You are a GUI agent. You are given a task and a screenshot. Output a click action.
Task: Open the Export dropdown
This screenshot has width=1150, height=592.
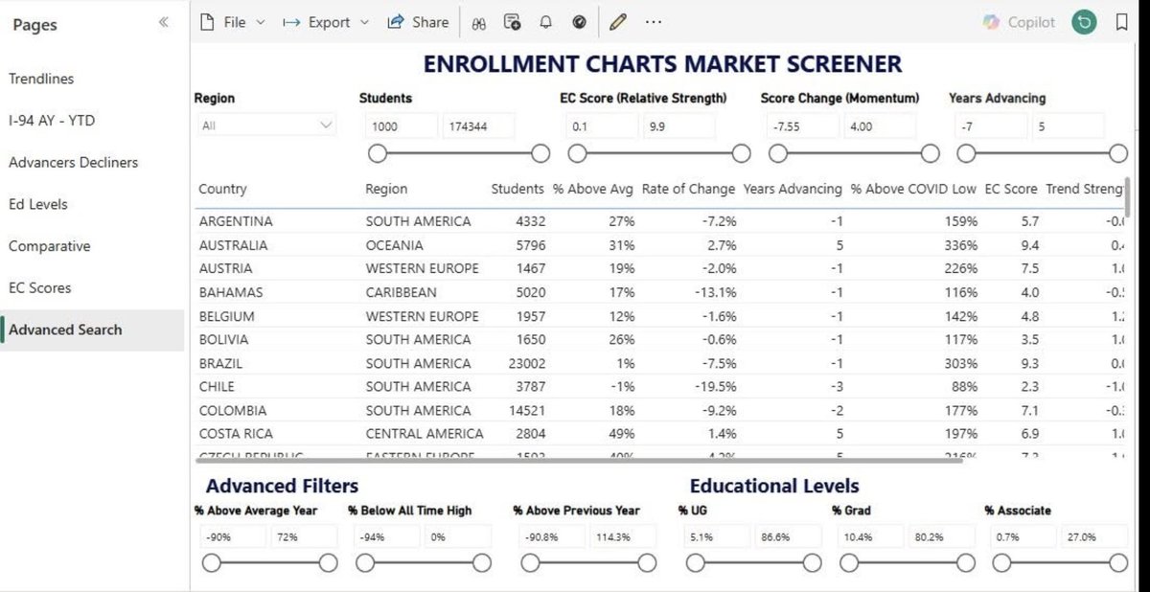pyautogui.click(x=327, y=22)
